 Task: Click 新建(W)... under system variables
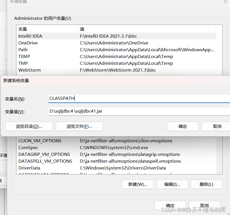[138, 184]
